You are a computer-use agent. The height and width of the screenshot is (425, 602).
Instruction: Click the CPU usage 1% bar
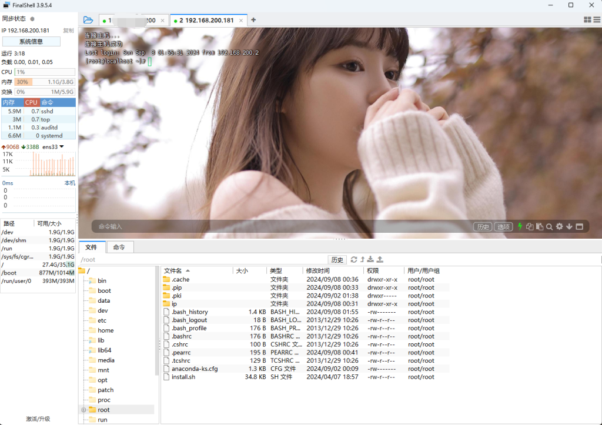45,72
